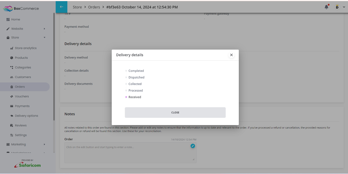Close Delivery details dialog with X
This screenshot has height=174, width=348.
231,55
